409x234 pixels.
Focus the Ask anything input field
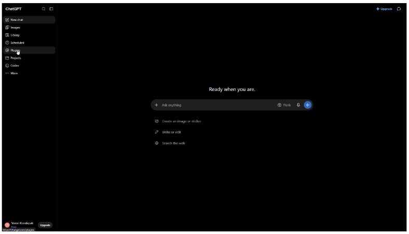(x=218, y=105)
